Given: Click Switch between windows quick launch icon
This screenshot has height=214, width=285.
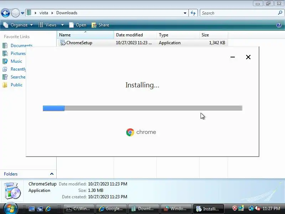Looking at the screenshot, I should (40, 209).
